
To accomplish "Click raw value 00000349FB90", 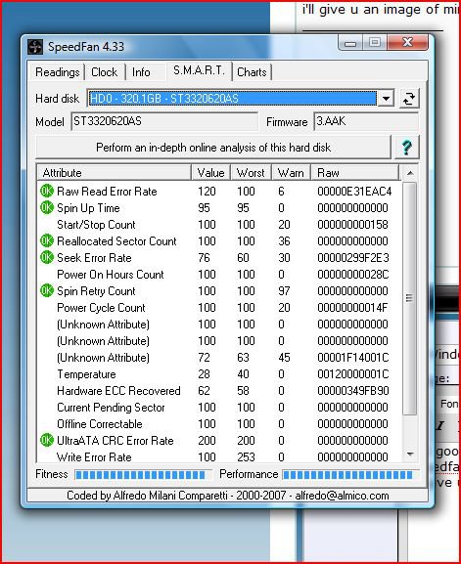I will [x=353, y=391].
